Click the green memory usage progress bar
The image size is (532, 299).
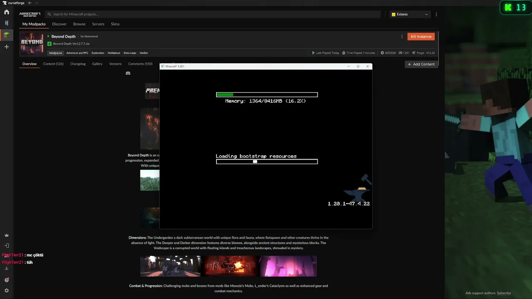[x=267, y=95]
